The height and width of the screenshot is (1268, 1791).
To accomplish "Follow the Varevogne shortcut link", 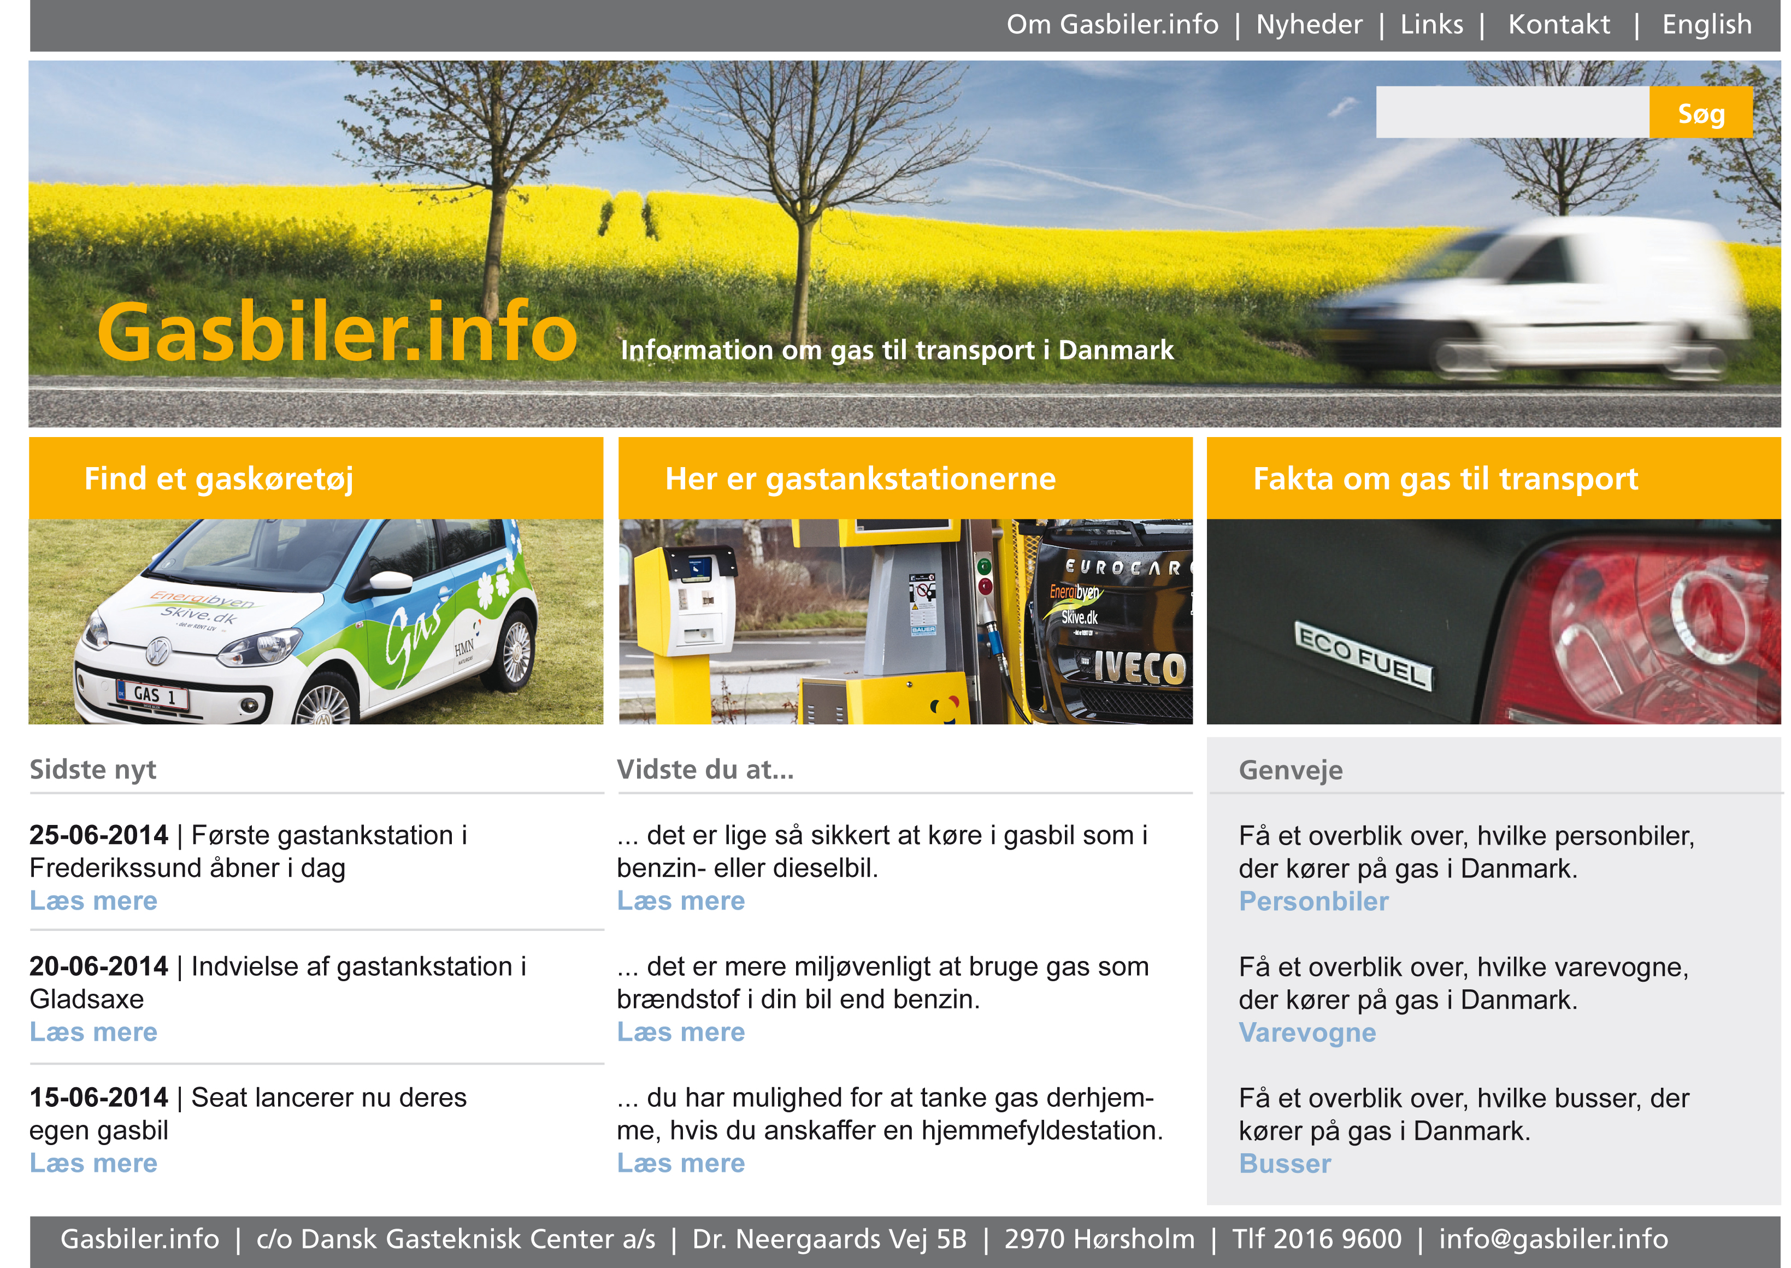I will (x=1307, y=1032).
